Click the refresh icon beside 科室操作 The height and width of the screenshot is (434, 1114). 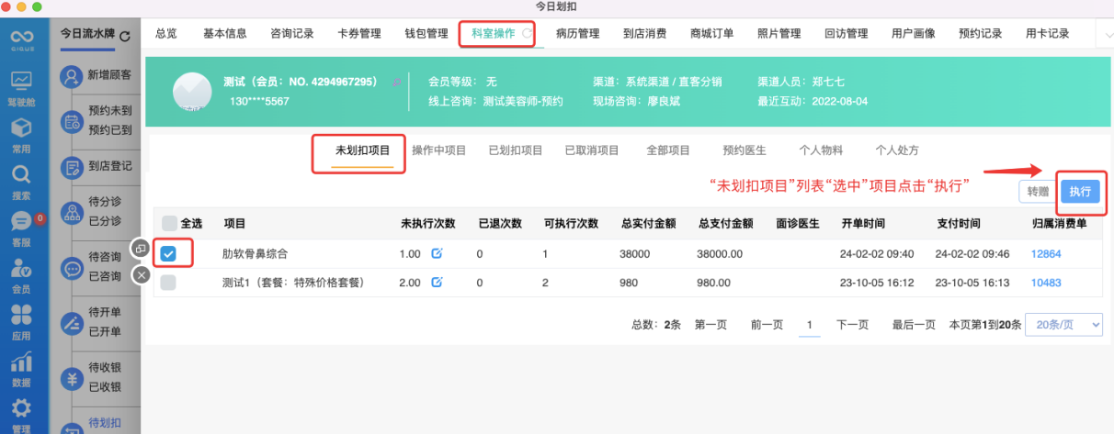pos(528,34)
